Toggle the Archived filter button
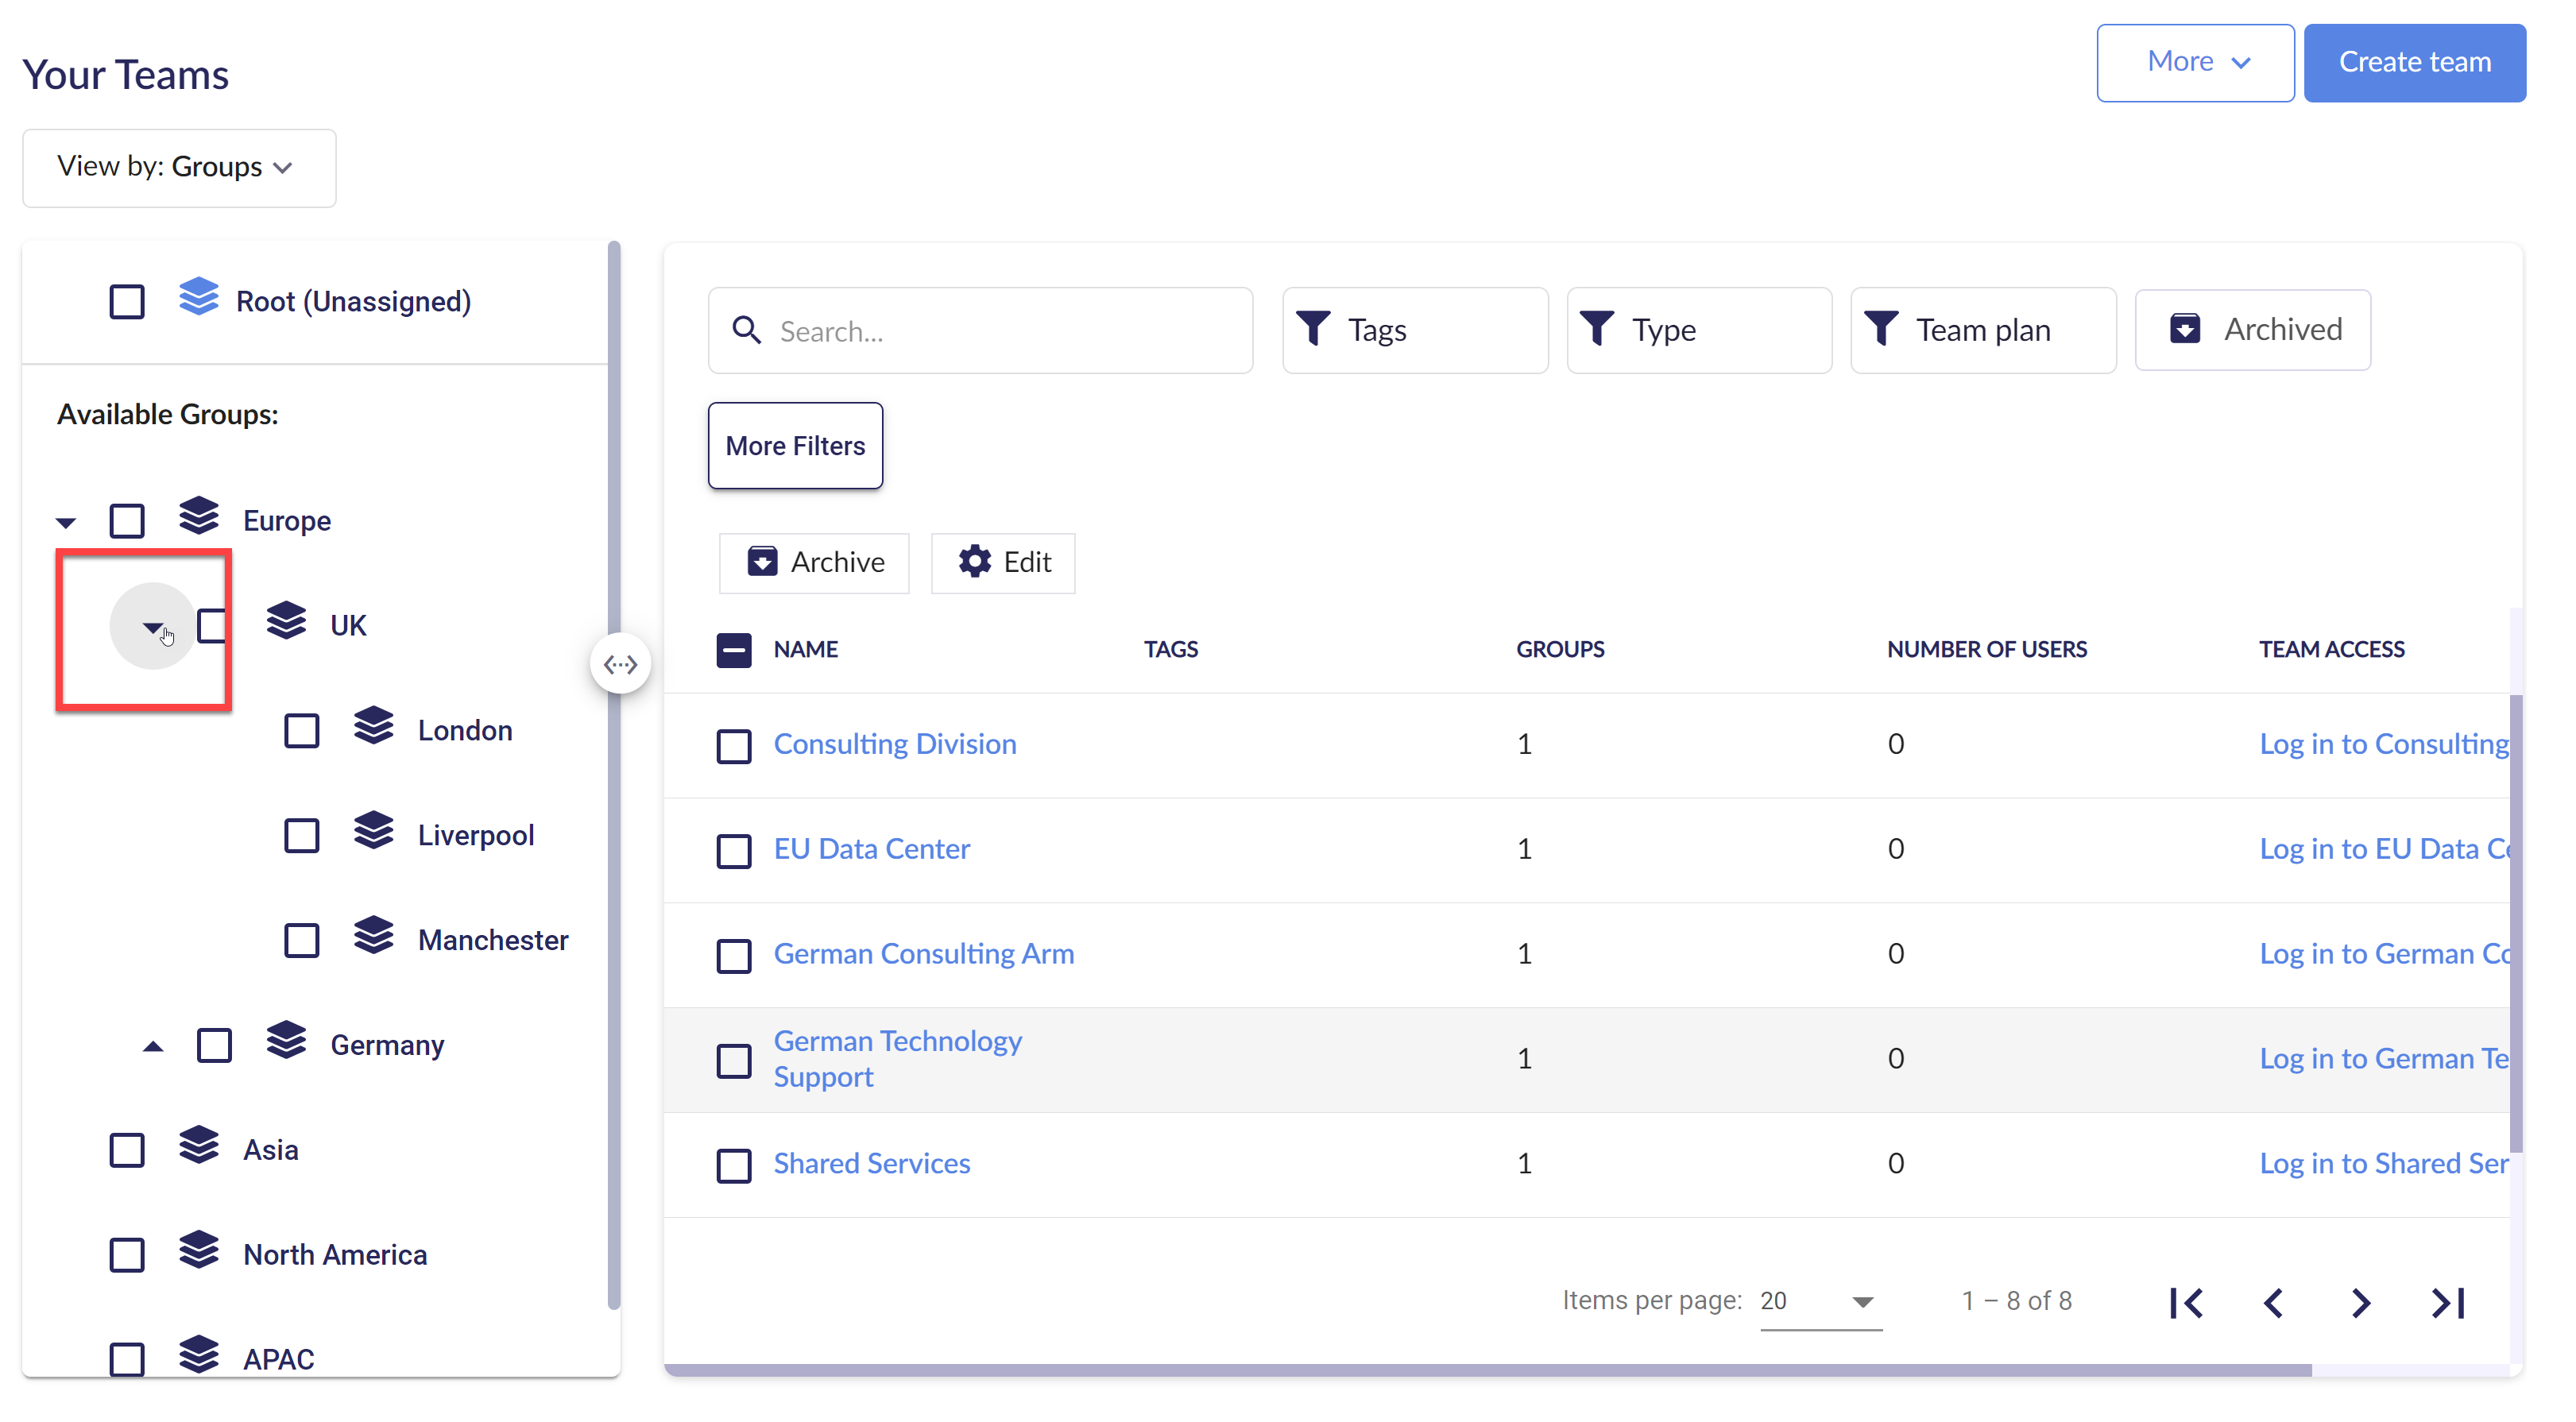Viewport: 2576px width, 1422px height. pos(2252,329)
